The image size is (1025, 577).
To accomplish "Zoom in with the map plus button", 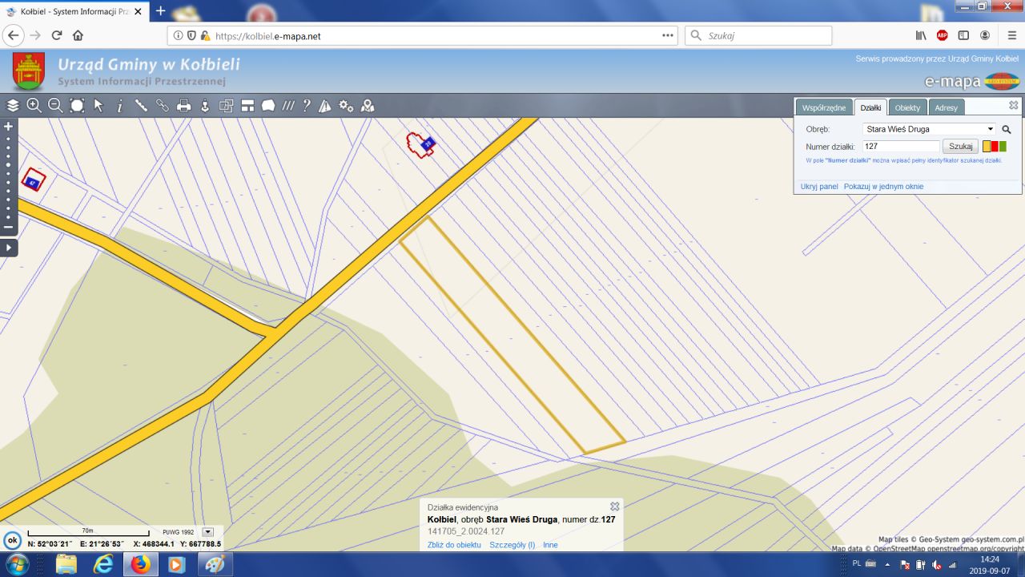I will pos(9,127).
